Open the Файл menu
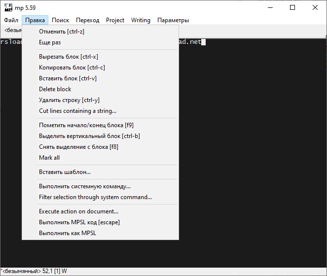 pyautogui.click(x=11, y=20)
